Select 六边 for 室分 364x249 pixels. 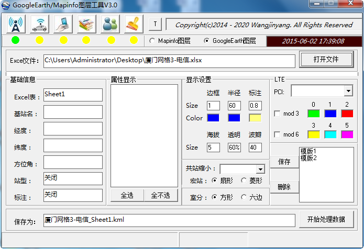pyautogui.click(x=244, y=197)
